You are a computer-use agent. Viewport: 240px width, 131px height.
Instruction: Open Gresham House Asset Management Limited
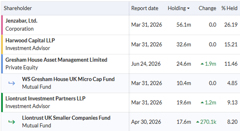pyautogui.click(x=56, y=60)
